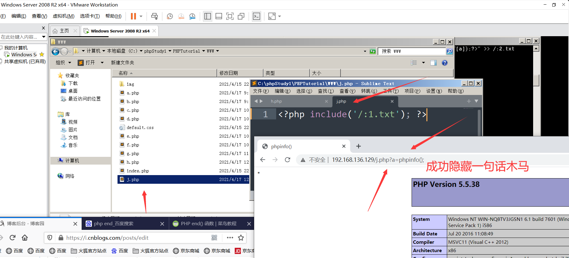This screenshot has width=569, height=258.
Task: Revert to snapshot toolbar icon
Action: pyautogui.click(x=181, y=16)
